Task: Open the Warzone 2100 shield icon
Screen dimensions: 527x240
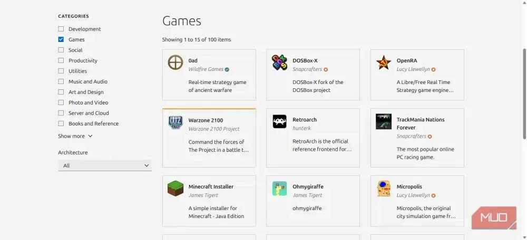Action: tap(175, 122)
